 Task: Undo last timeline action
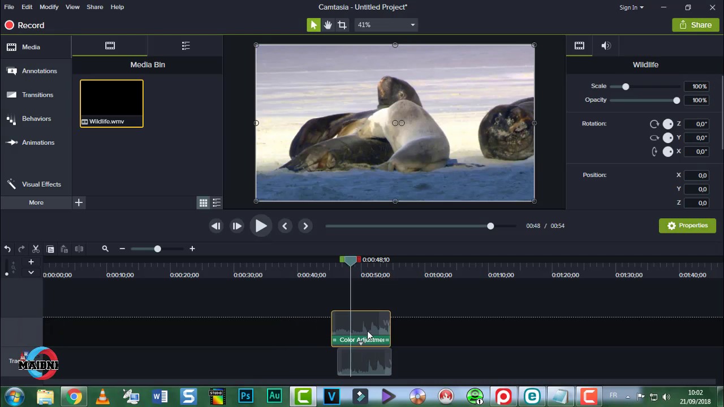pos(7,249)
